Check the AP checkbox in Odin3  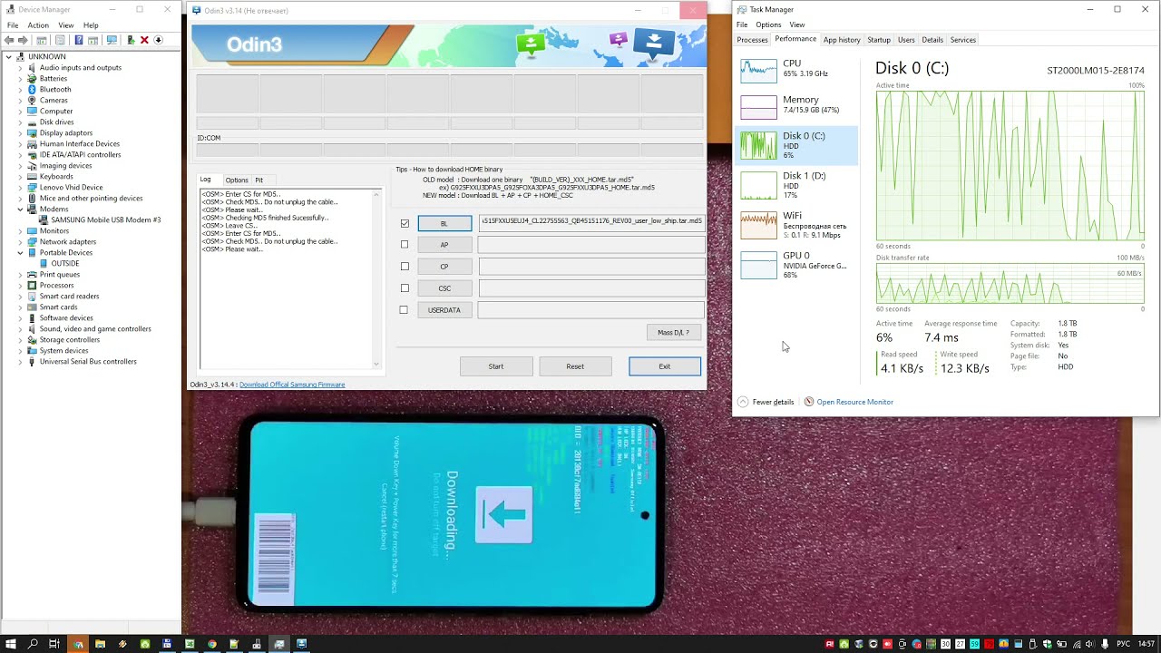tap(405, 244)
